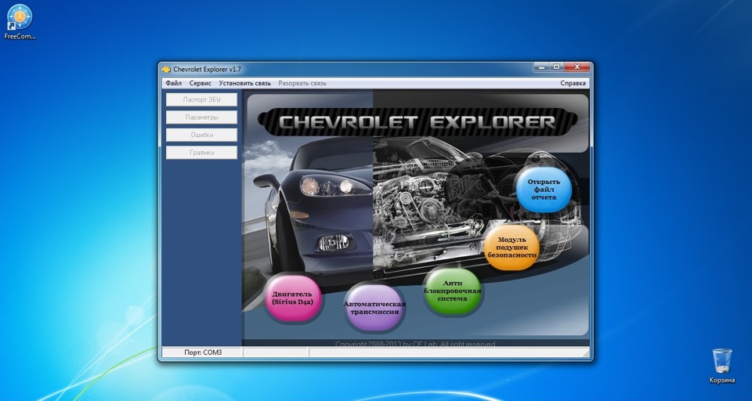Click Установить связь in the menu bar

(x=244, y=83)
